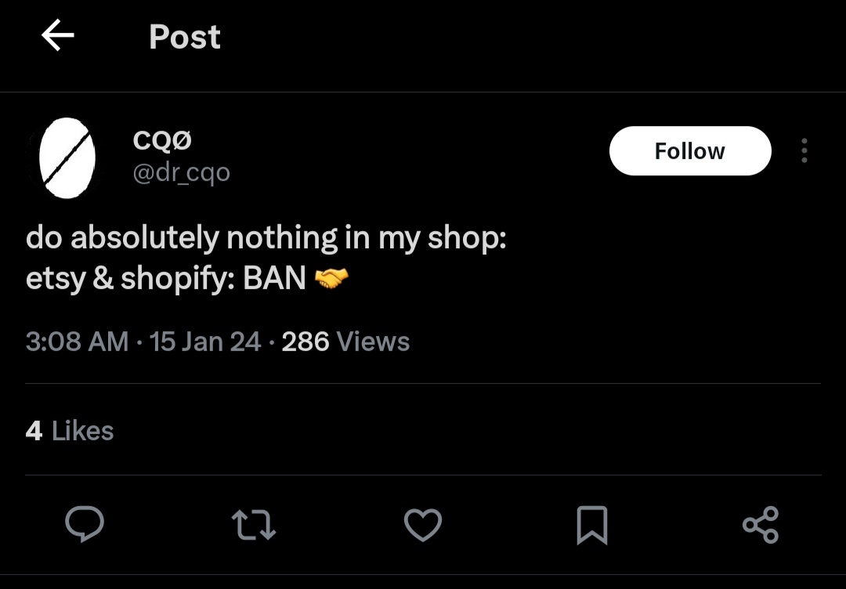Open CQØ's profile picture
Screen dimensions: 846x589
pyautogui.click(x=68, y=157)
